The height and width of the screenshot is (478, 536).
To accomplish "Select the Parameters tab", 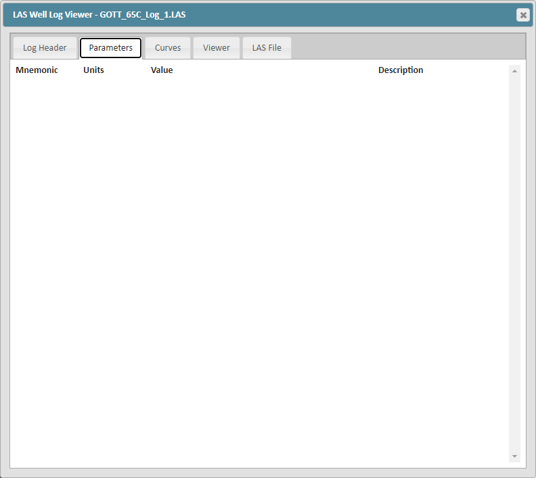I will coord(110,48).
